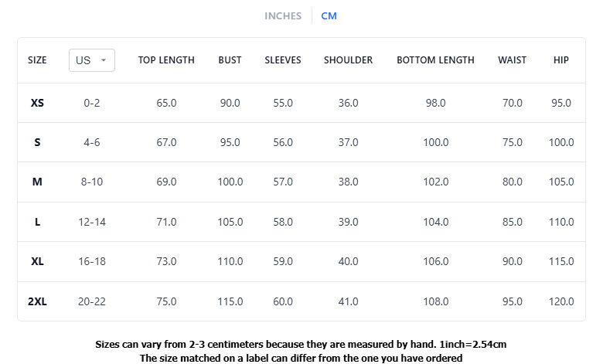Click the SHOULDER column header
This screenshot has height=364, width=603.
[348, 60]
